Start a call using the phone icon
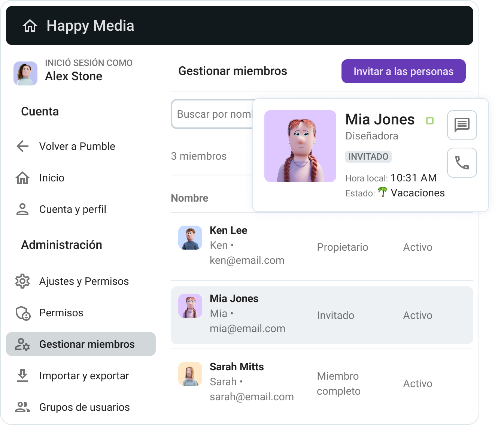 (x=462, y=163)
